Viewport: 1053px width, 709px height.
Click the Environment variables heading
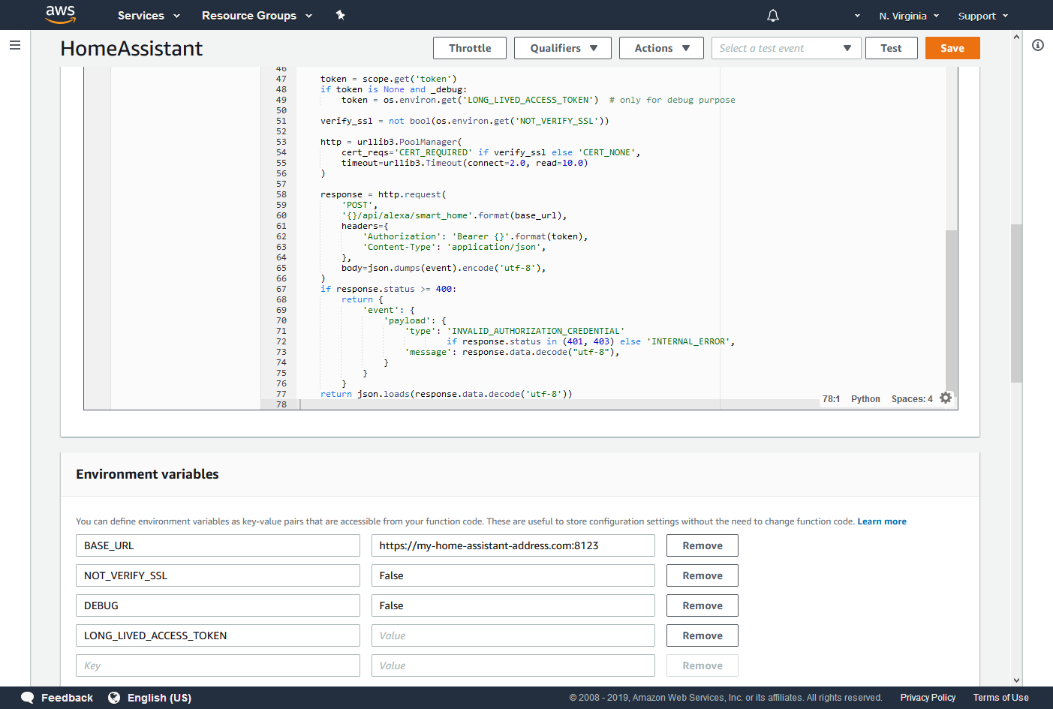tap(147, 474)
